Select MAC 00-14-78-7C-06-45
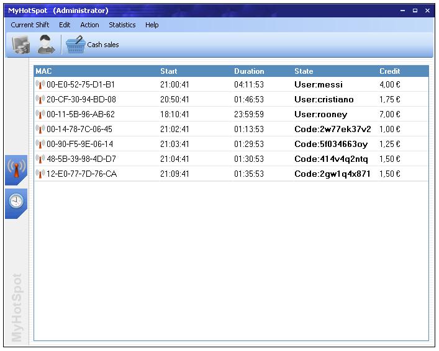439x351 pixels. (79, 129)
